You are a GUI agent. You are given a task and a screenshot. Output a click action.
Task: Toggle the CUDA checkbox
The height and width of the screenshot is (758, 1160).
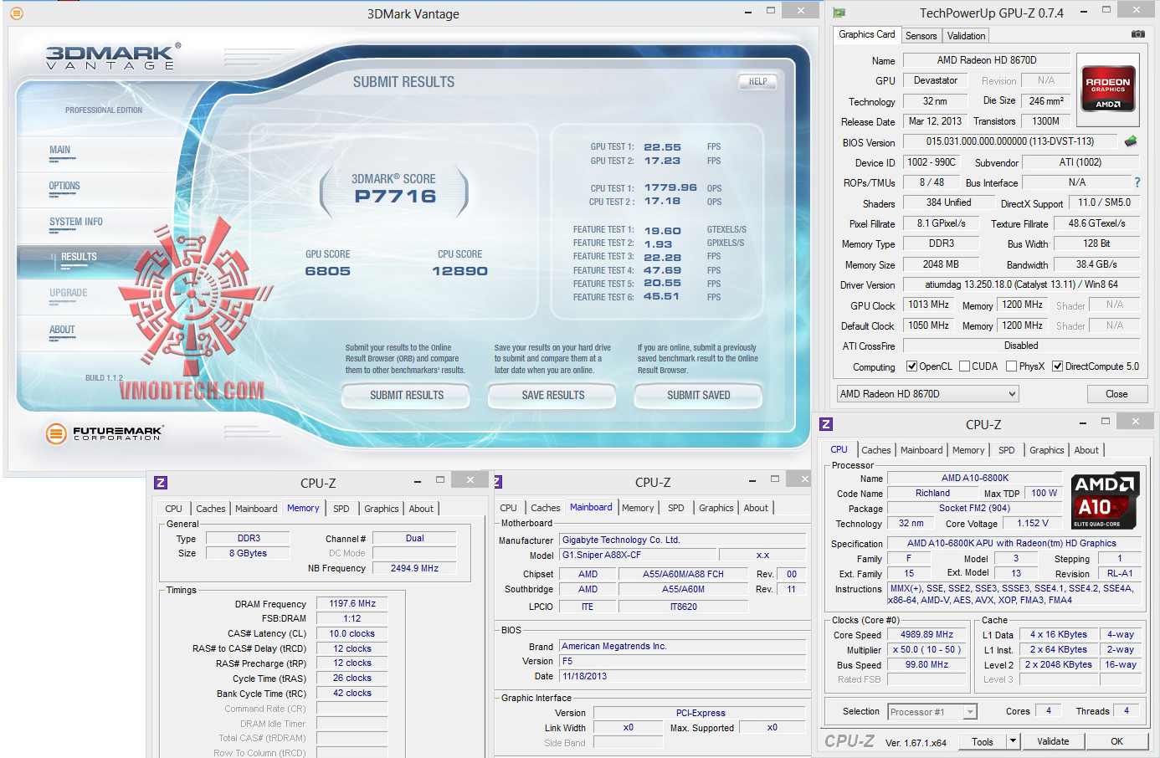964,366
